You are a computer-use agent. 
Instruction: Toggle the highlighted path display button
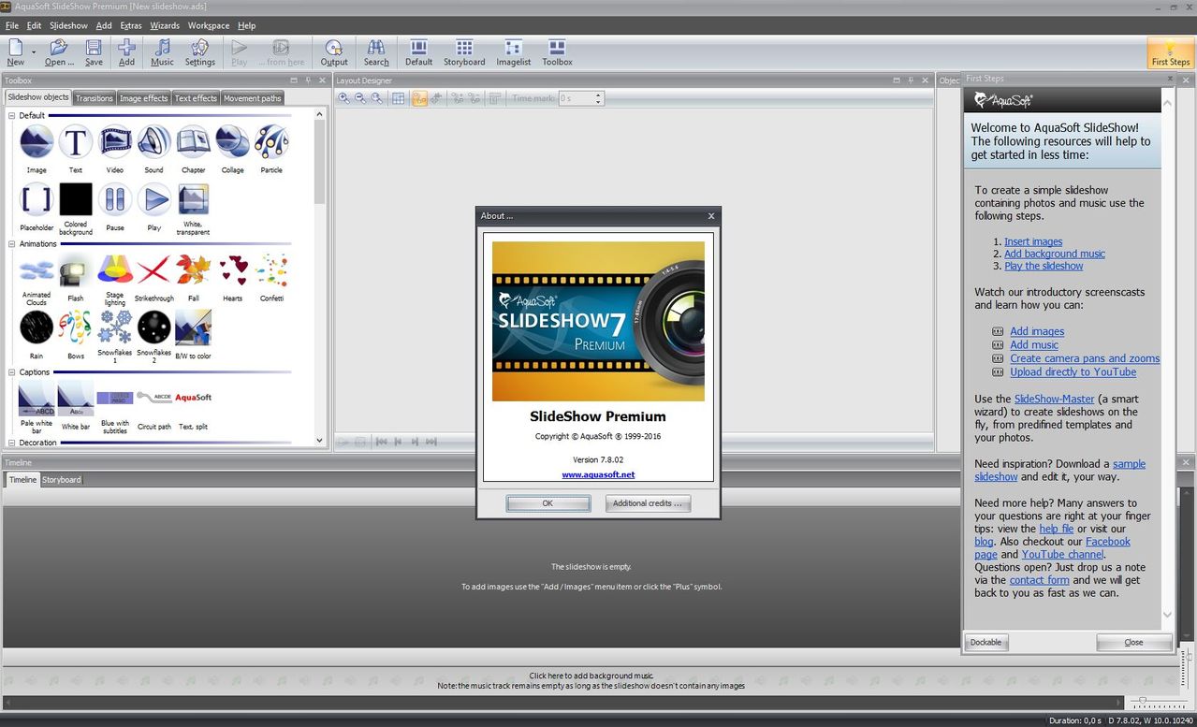(x=419, y=98)
